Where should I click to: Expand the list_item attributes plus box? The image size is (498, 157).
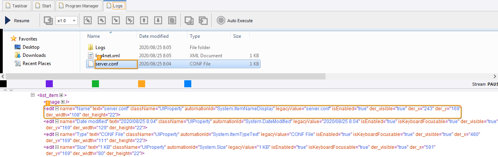(x=61, y=95)
